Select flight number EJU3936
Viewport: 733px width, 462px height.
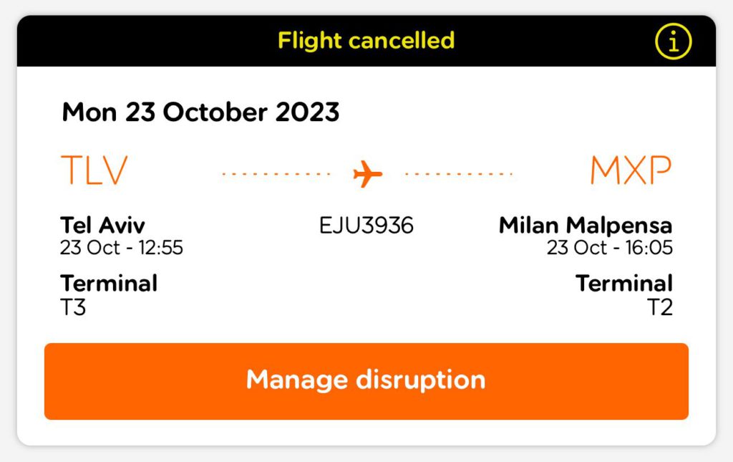366,226
